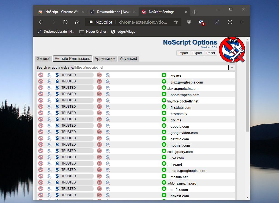Select the Per-site Permissions tab

click(72, 59)
